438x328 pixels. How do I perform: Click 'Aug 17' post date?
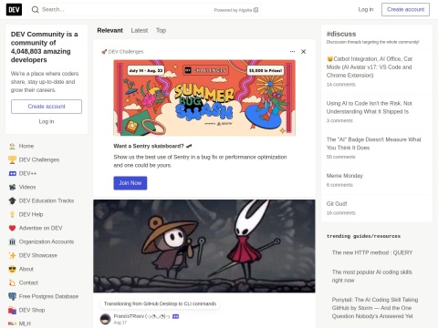pyautogui.click(x=120, y=323)
